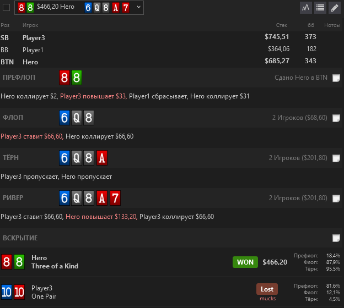This screenshot has height=308, width=344.
Task: Open note icon for РИВЕР street
Action: click(336, 198)
